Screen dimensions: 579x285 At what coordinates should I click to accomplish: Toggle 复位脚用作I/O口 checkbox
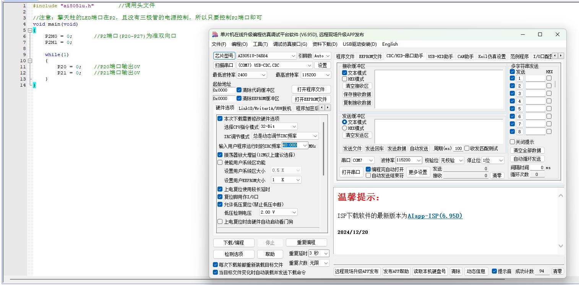pyautogui.click(x=220, y=197)
